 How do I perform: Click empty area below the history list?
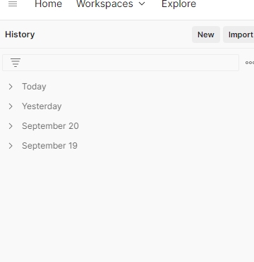click(x=127, y=206)
